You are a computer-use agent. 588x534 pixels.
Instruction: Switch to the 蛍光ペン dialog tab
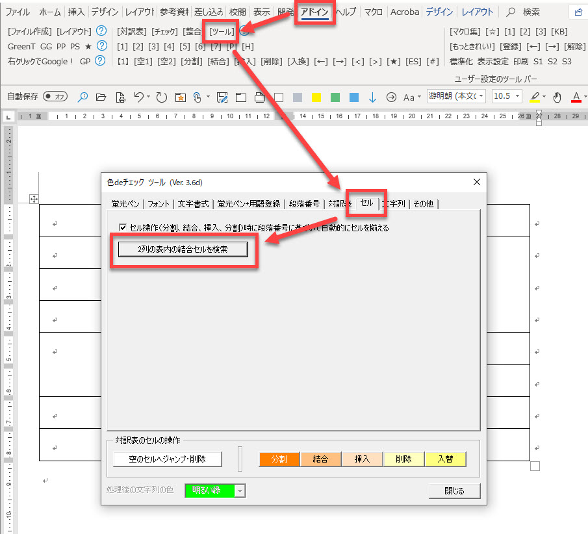[125, 203]
